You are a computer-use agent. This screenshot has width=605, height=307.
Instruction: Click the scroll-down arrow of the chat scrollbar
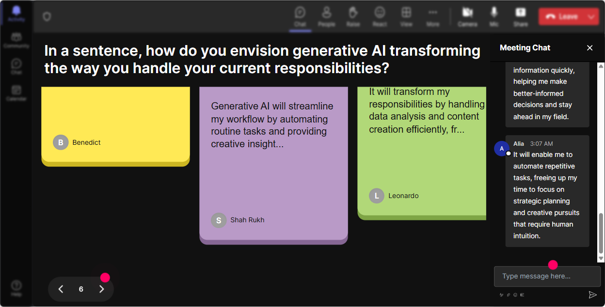(x=601, y=259)
